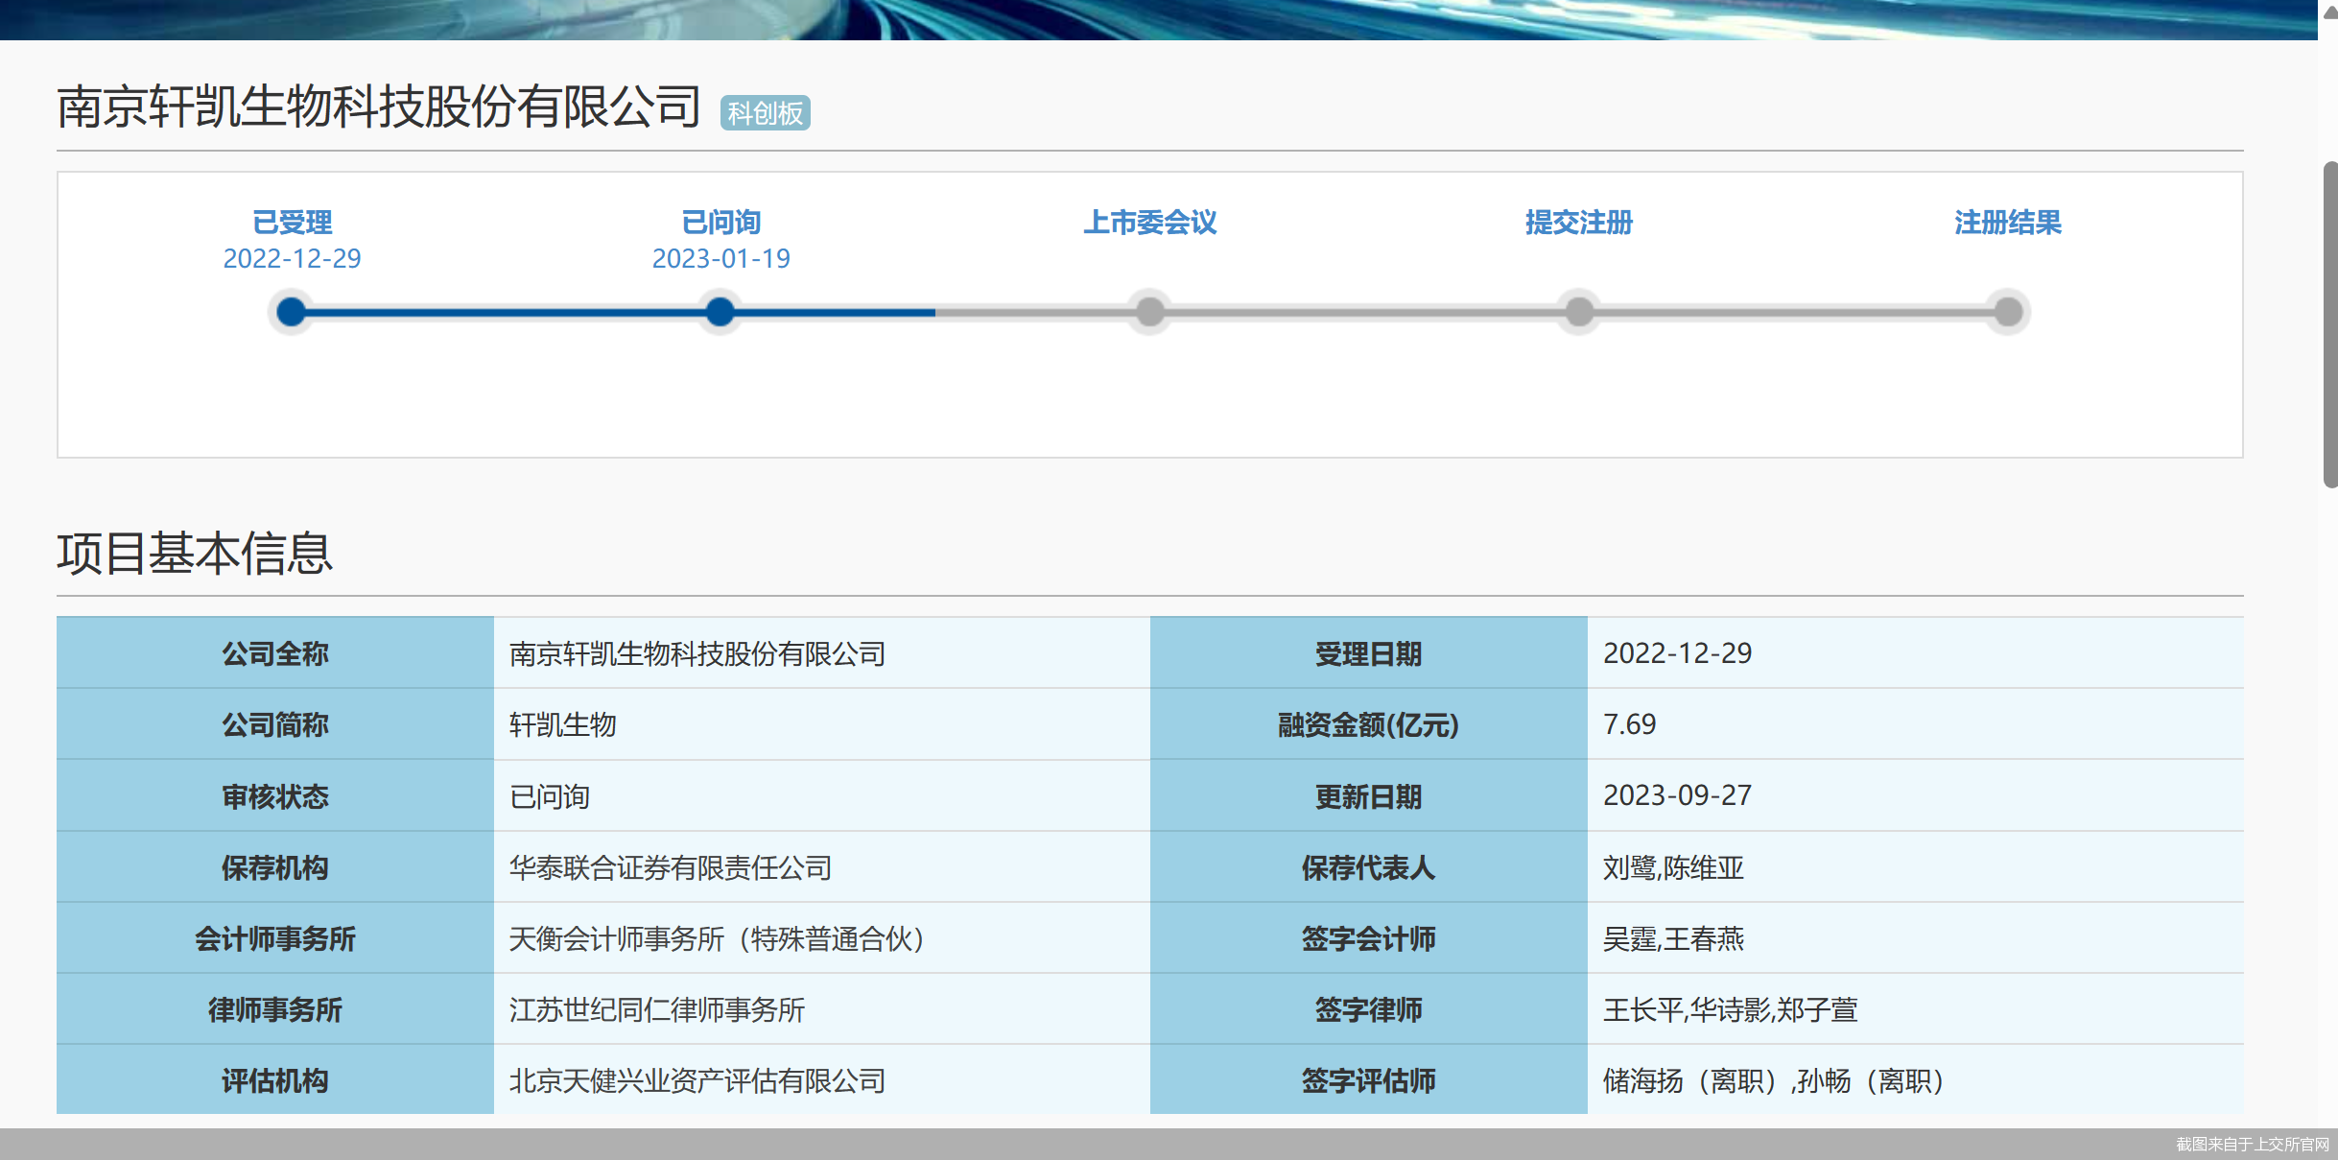Click the 更新日期 header cell

coord(1368,796)
